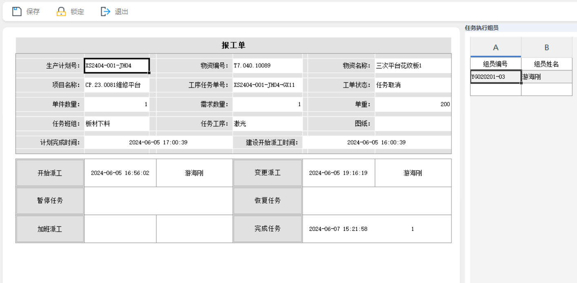Select column B header in member table

[x=546, y=48]
